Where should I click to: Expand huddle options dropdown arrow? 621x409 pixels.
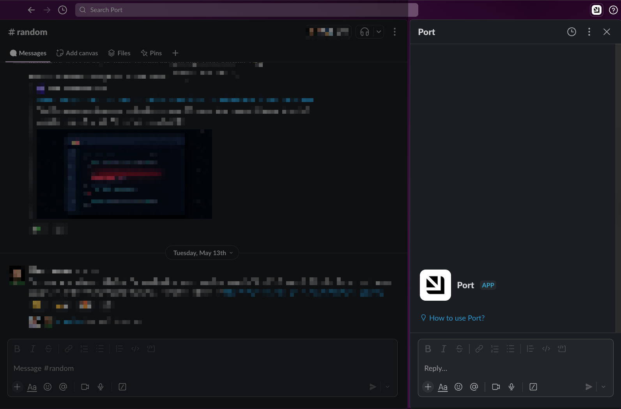coord(379,32)
